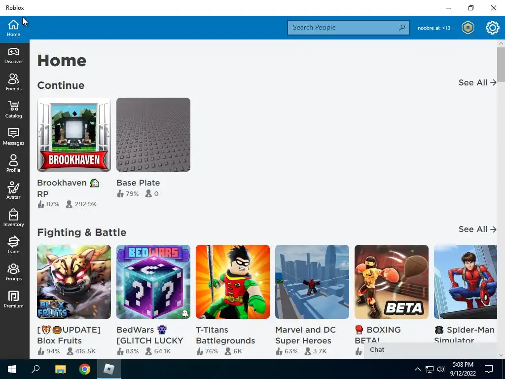
Task: Click the T-Titans Battlegrounds title
Action: tap(225, 335)
